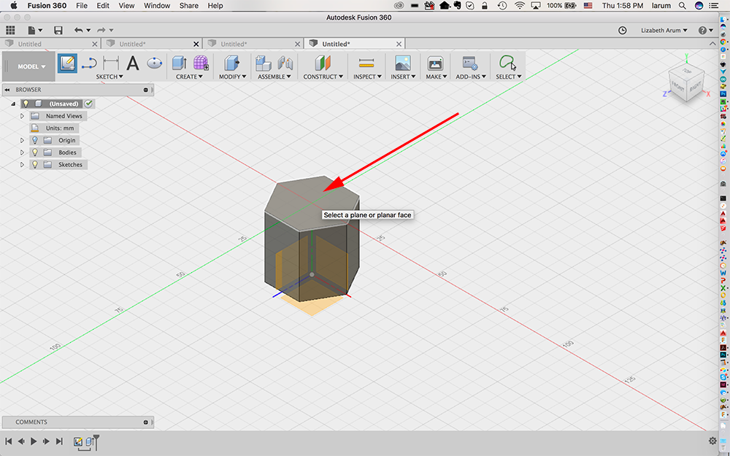Activate the Measure tool
730x456 pixels.
tap(367, 63)
